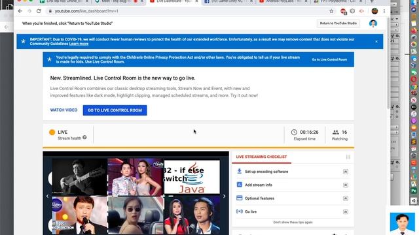The image size is (419, 235).
Task: Click the 16 watching count
Action: (344, 132)
